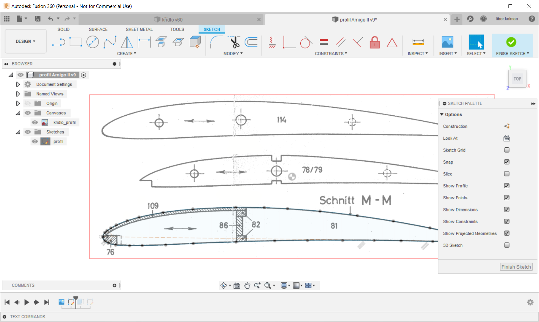Select the 2-Point Rectangle tool
The height and width of the screenshot is (322, 539).
pos(75,42)
